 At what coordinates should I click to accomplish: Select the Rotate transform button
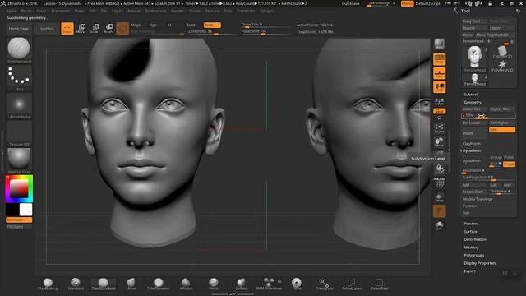coord(108,29)
